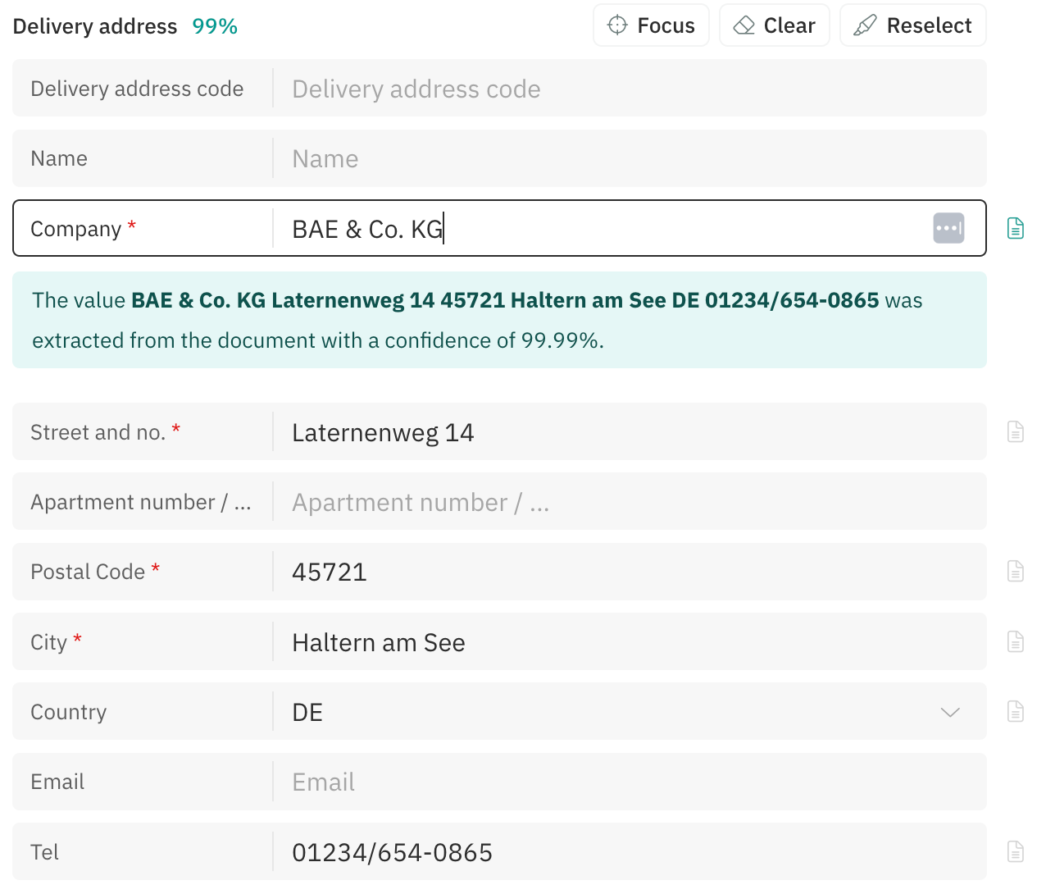This screenshot has width=1046, height=894.
Task: Click the empty Email input field
Action: click(623, 782)
